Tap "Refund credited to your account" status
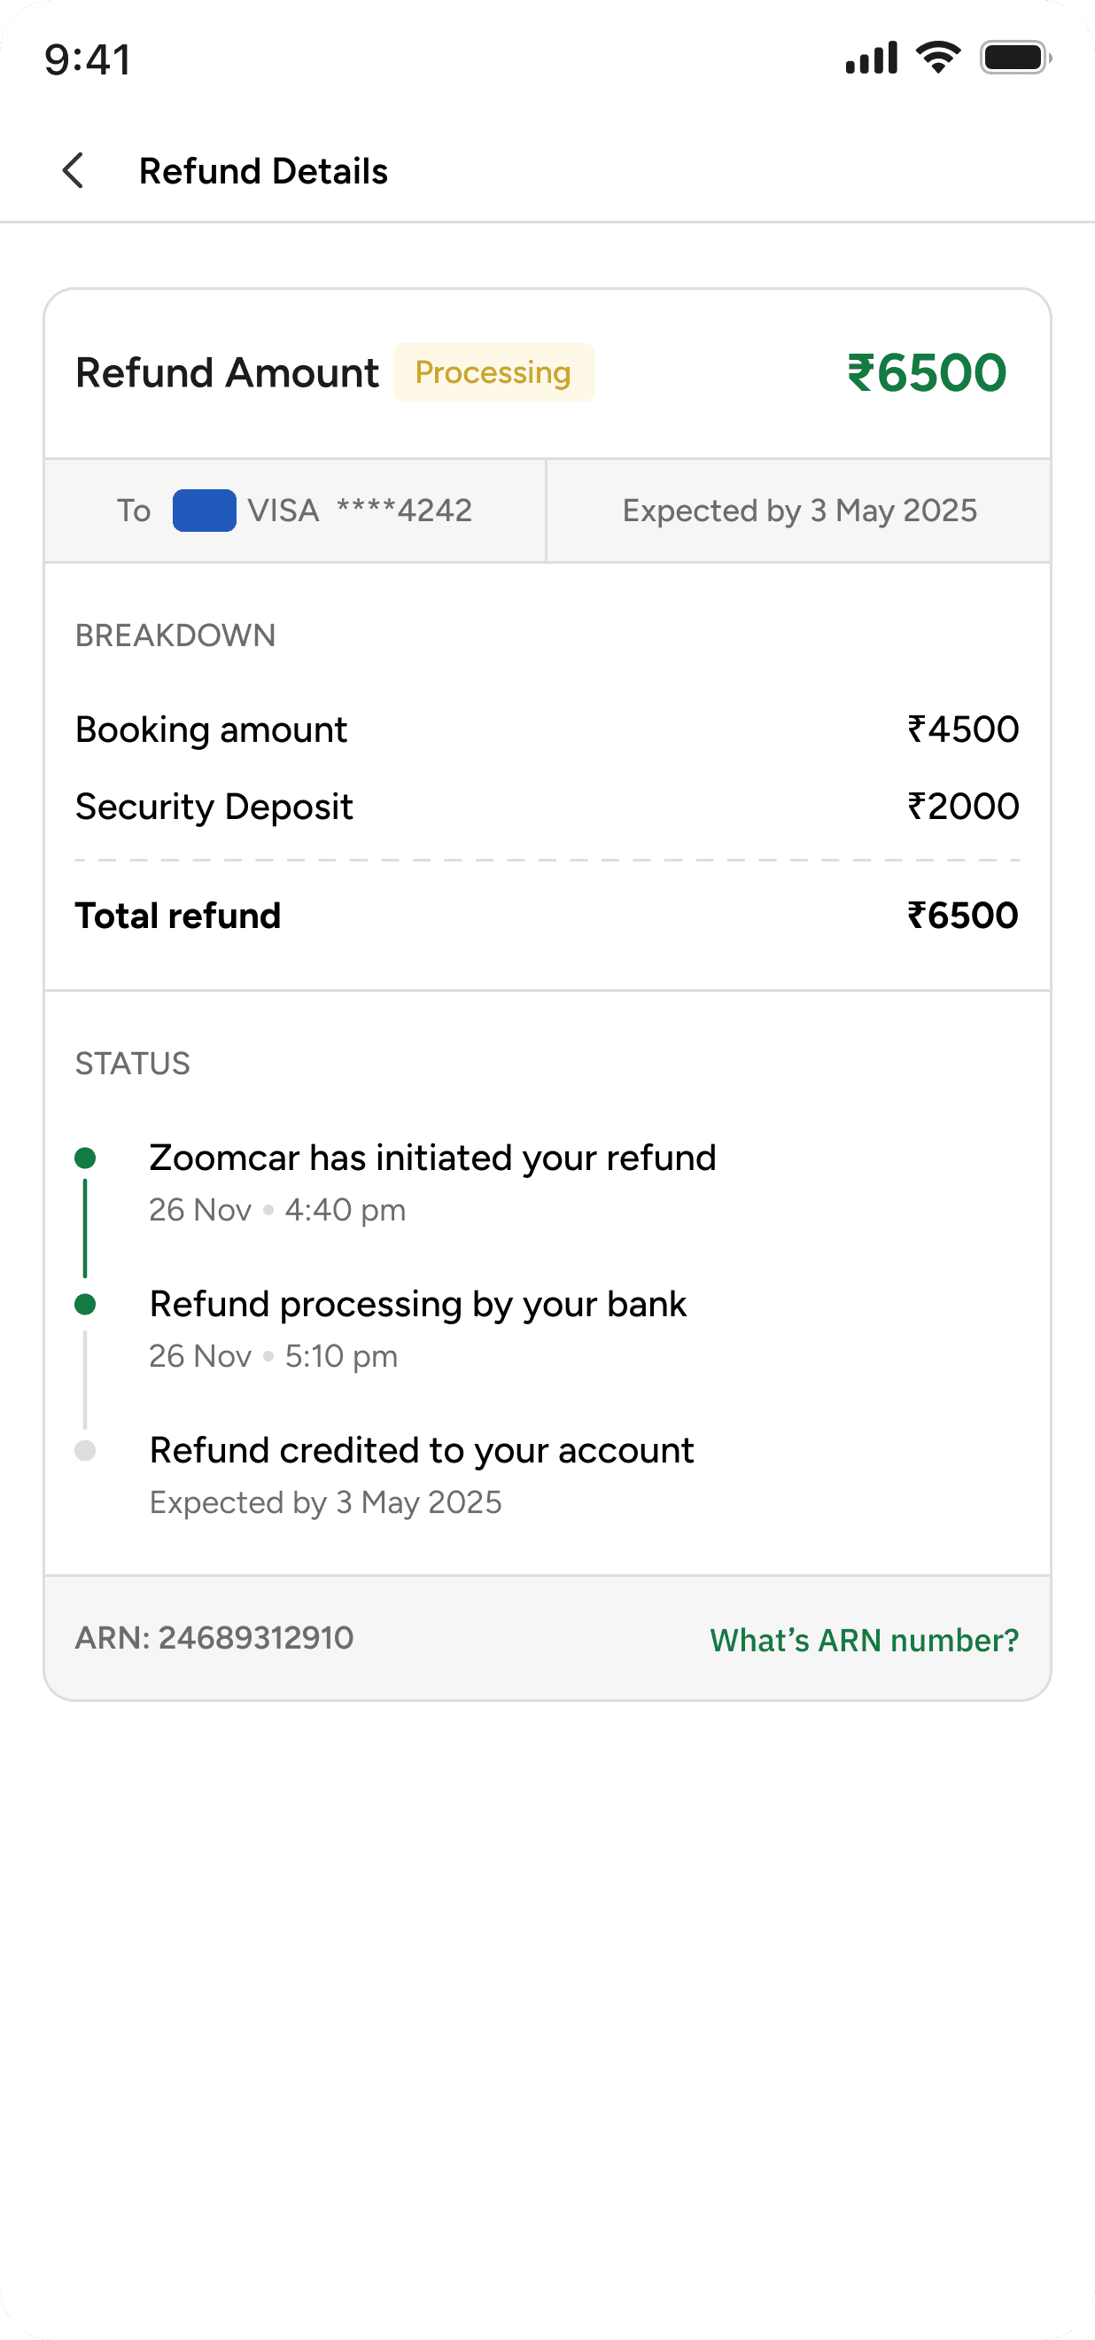Image resolution: width=1095 pixels, height=2340 pixels. tap(422, 1451)
